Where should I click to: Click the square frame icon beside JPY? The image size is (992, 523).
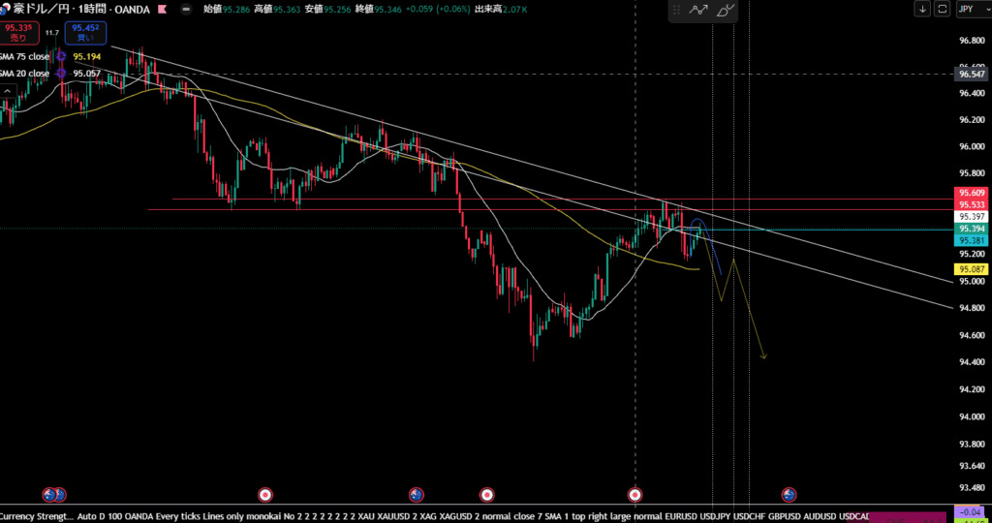pyautogui.click(x=942, y=9)
